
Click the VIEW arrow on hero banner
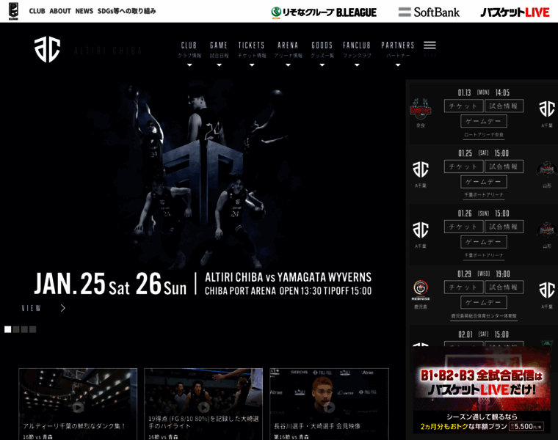tap(63, 308)
